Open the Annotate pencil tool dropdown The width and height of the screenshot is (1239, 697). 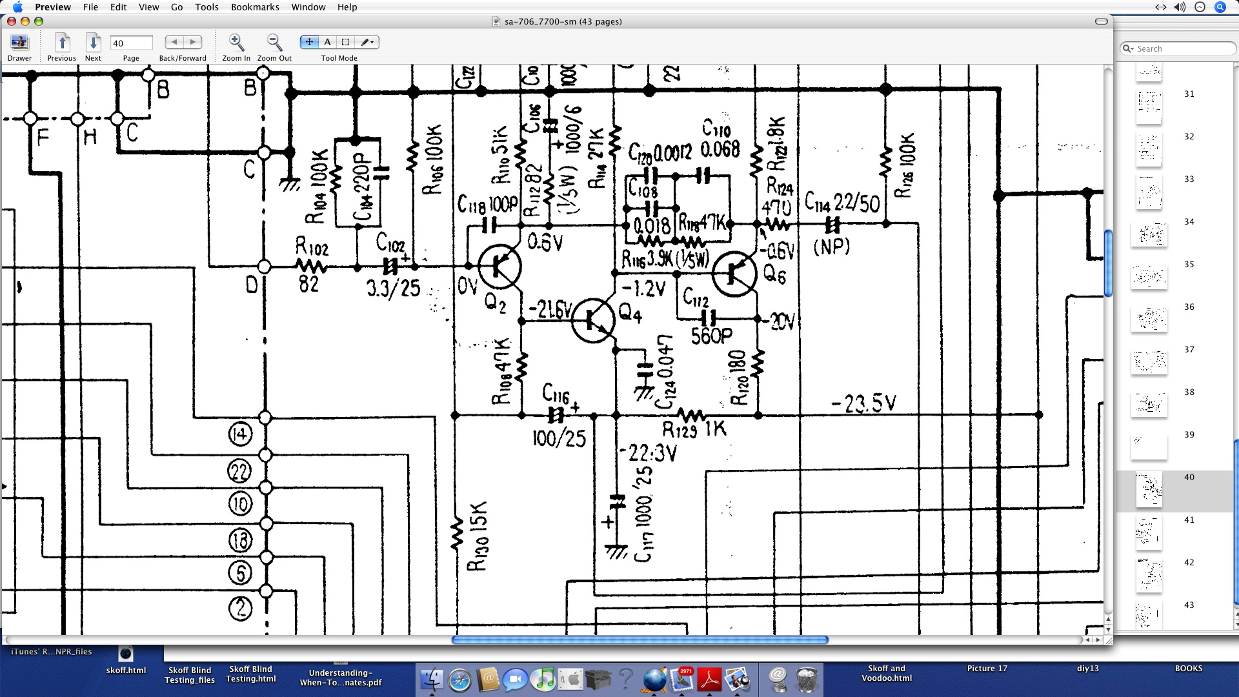coord(367,42)
